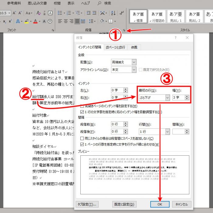Open the Change Case (Aa) menu
This screenshot has width=213, height=213.
(x=29, y=13)
